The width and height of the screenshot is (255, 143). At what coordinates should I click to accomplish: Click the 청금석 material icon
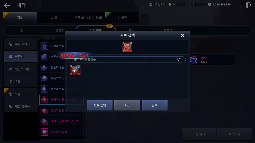click(194, 60)
